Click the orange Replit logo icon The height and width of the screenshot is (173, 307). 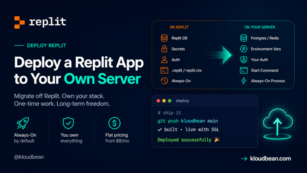[19, 22]
